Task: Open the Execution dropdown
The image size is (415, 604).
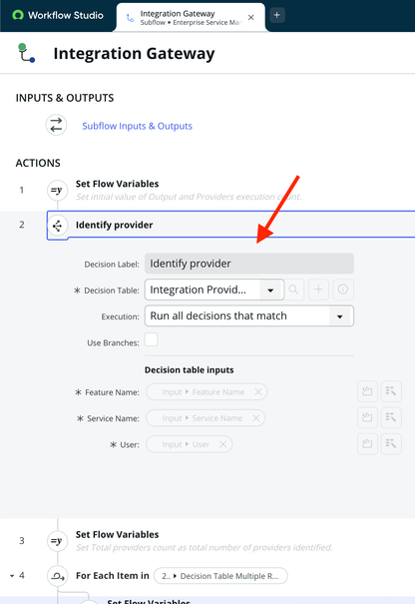Action: [x=249, y=315]
